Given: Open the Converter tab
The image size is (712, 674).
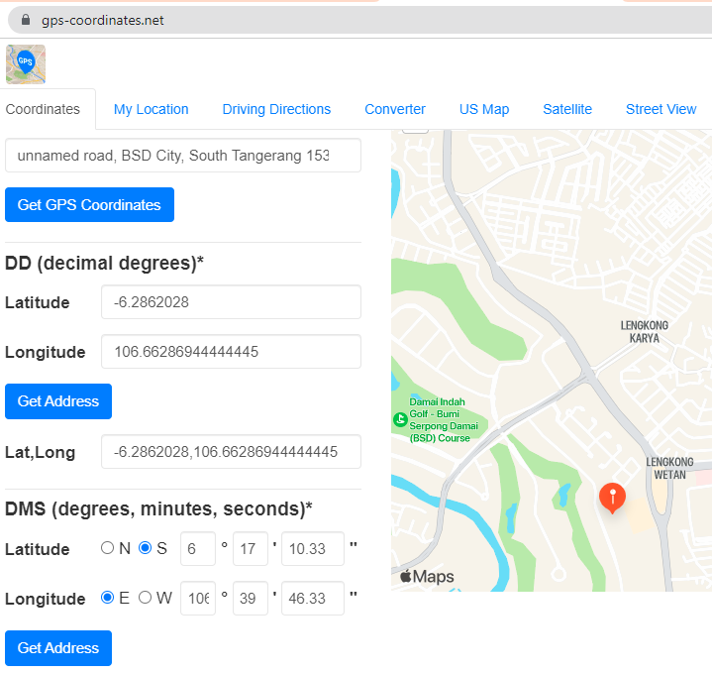Looking at the screenshot, I should (x=394, y=109).
